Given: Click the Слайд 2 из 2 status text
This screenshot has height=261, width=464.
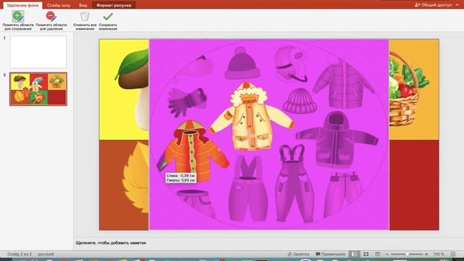Looking at the screenshot, I should pyautogui.click(x=20, y=254).
